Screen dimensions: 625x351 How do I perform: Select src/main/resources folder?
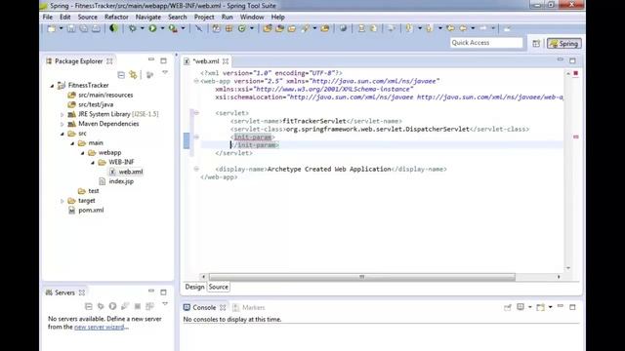tap(105, 95)
